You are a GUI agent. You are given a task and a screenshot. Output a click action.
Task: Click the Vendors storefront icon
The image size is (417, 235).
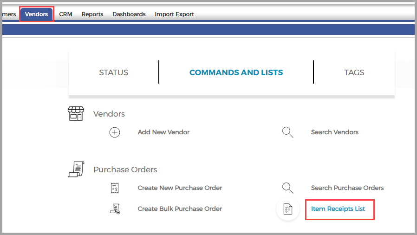[x=76, y=113]
